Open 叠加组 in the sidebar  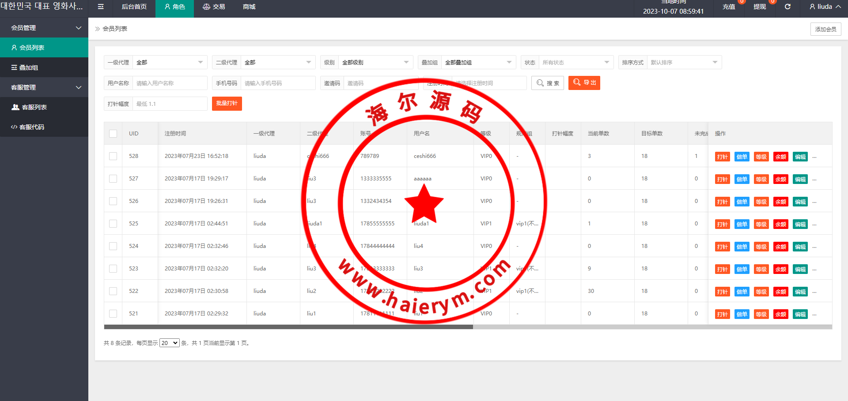28,67
